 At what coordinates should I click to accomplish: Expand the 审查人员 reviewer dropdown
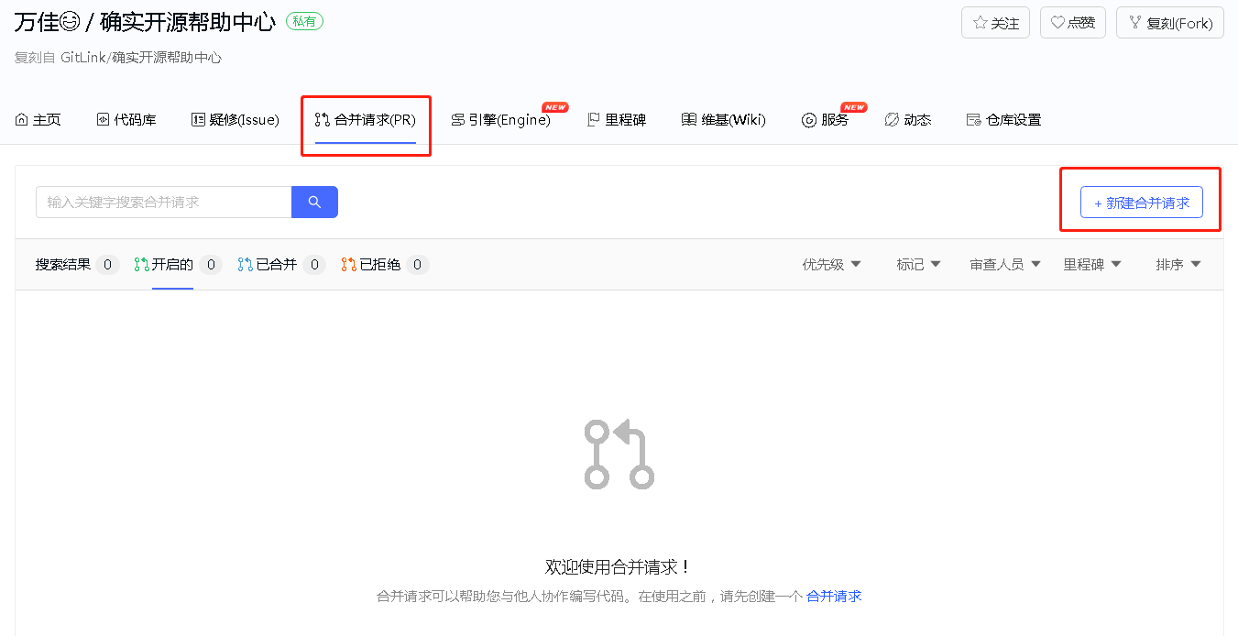click(x=1005, y=265)
